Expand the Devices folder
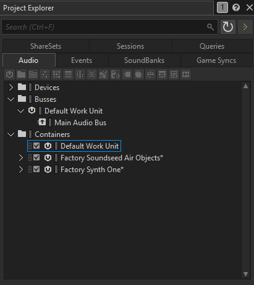 (x=11, y=88)
